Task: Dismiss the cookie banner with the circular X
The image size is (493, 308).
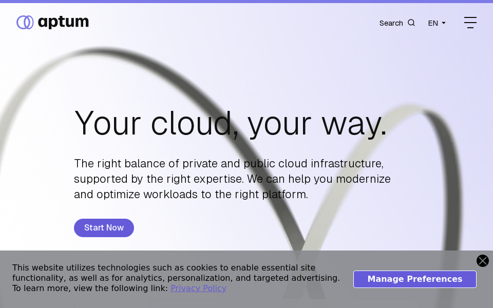Action: point(483,261)
